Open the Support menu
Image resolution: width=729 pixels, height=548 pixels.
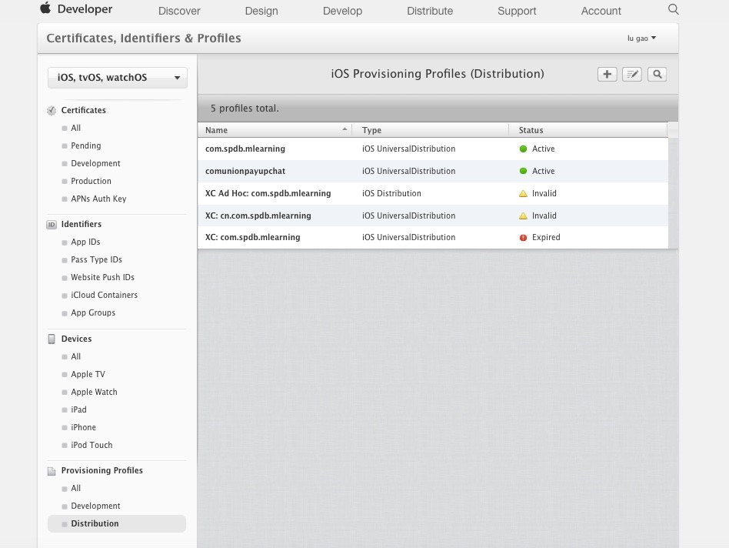(517, 11)
